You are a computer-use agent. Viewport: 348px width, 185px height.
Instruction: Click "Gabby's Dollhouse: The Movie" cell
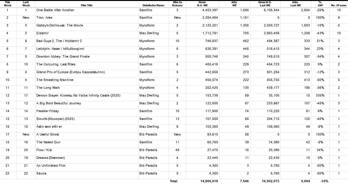[x=59, y=25]
